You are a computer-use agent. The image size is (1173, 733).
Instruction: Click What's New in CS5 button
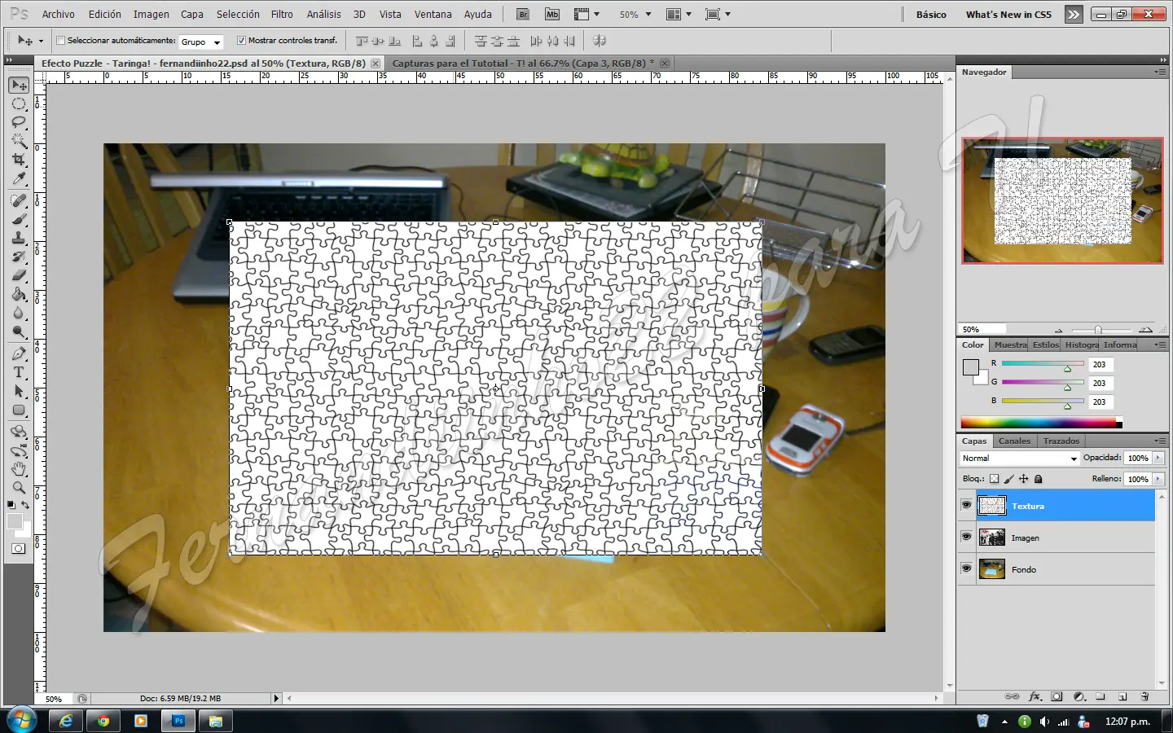[1008, 15]
